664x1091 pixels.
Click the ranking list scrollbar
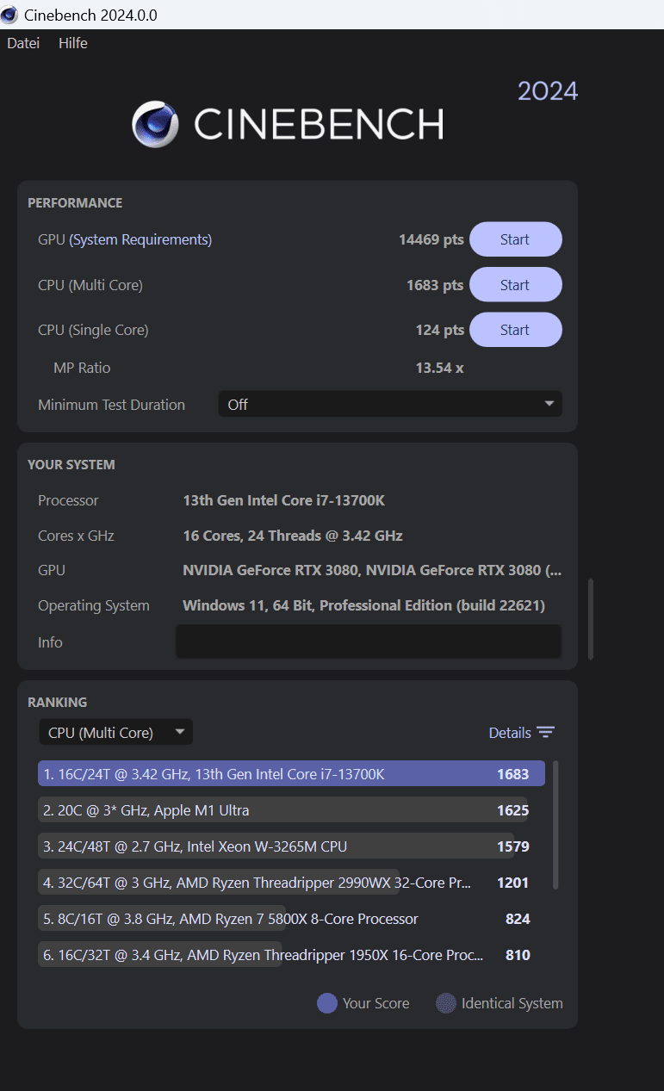(x=555, y=825)
